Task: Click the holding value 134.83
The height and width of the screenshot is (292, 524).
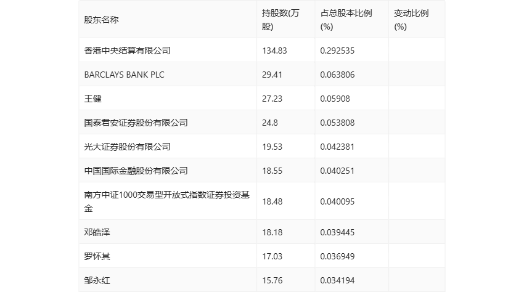Action: click(274, 51)
